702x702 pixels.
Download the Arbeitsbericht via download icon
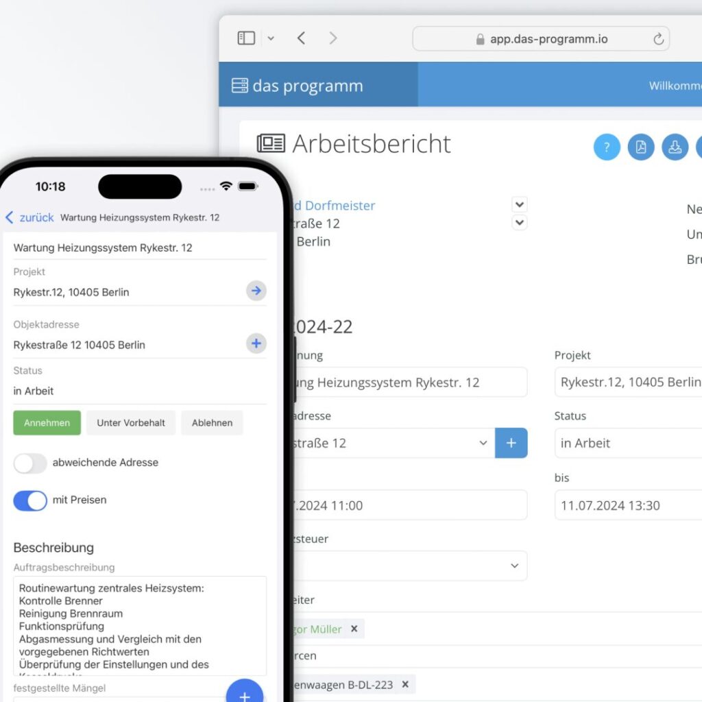675,147
